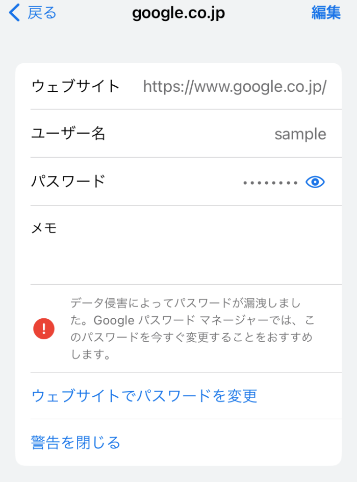Tap the パスワード row label

[x=68, y=181]
